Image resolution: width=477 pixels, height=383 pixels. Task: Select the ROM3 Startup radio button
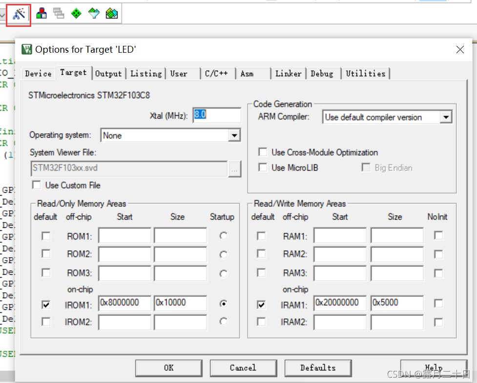point(223,274)
